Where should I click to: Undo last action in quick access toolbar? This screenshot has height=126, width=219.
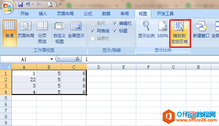coord(28,4)
